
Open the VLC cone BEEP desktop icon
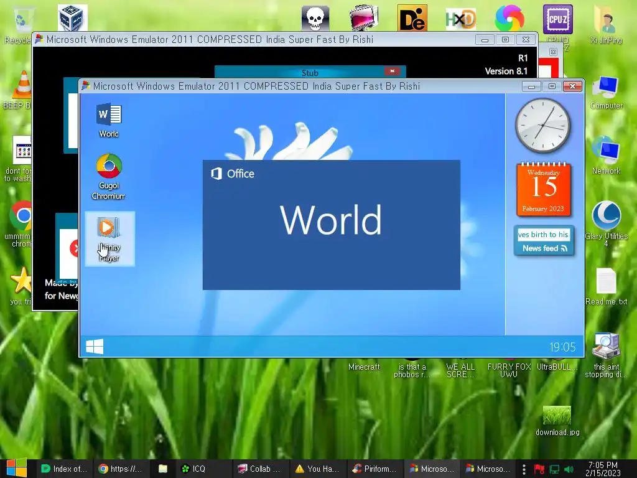coord(19,90)
